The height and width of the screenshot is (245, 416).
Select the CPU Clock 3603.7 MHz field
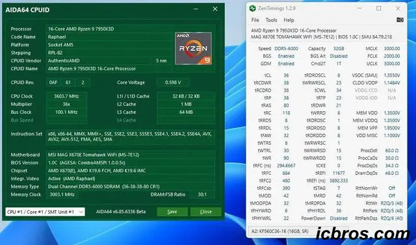tap(66, 96)
